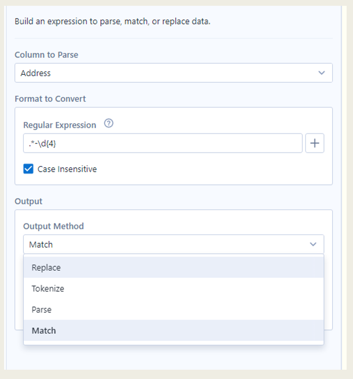The image size is (353, 379).
Task: Click the 'Build an expression' description text
Action: pos(112,21)
